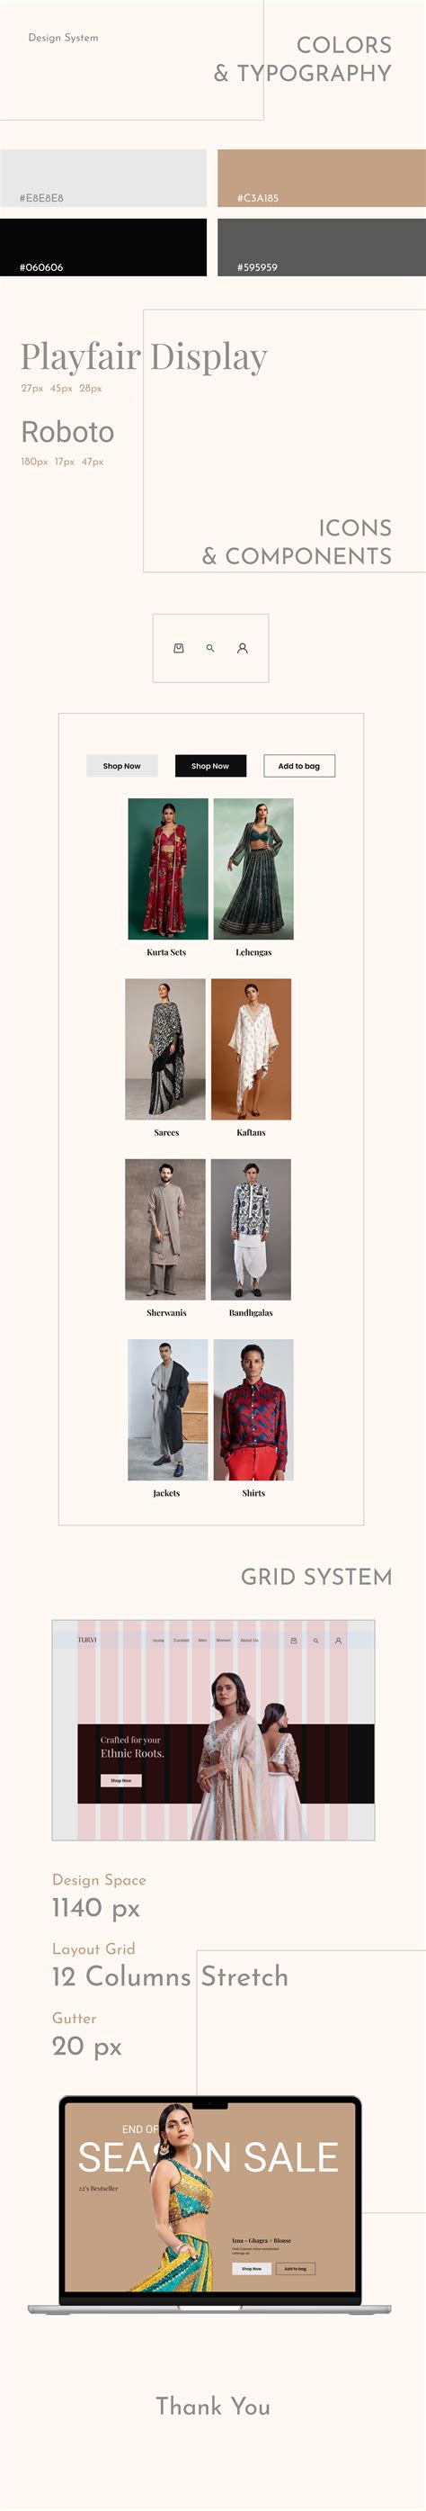Open the Shirts category thumbnail
This screenshot has height=2511, width=426.
253,1409
